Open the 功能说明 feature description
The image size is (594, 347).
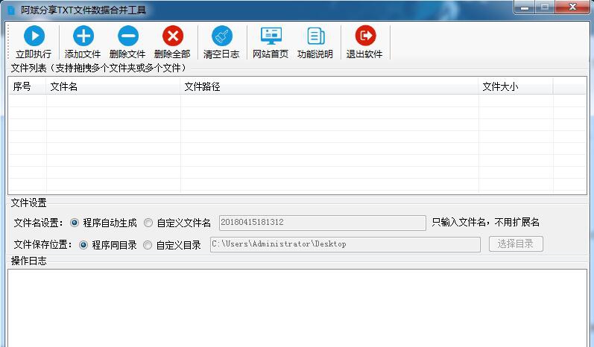pyautogui.click(x=315, y=42)
